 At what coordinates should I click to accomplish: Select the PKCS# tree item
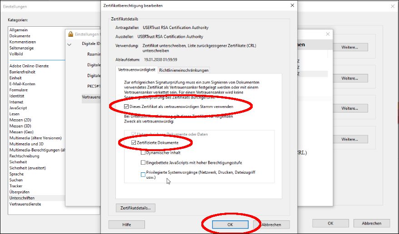(x=94, y=86)
